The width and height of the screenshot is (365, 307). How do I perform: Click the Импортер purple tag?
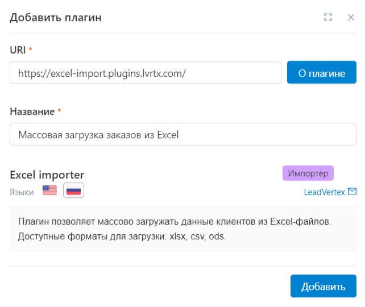coord(308,173)
